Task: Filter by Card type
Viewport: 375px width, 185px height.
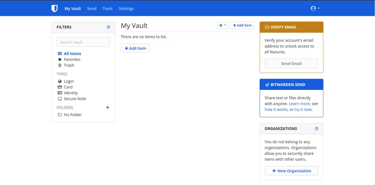Action: [65, 87]
